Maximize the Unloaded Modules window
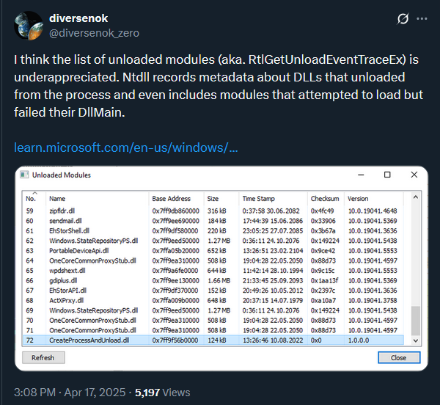The width and height of the screenshot is (440, 405). pyautogui.click(x=388, y=175)
